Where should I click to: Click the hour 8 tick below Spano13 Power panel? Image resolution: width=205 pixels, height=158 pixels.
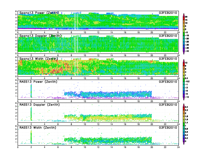(71, 33)
